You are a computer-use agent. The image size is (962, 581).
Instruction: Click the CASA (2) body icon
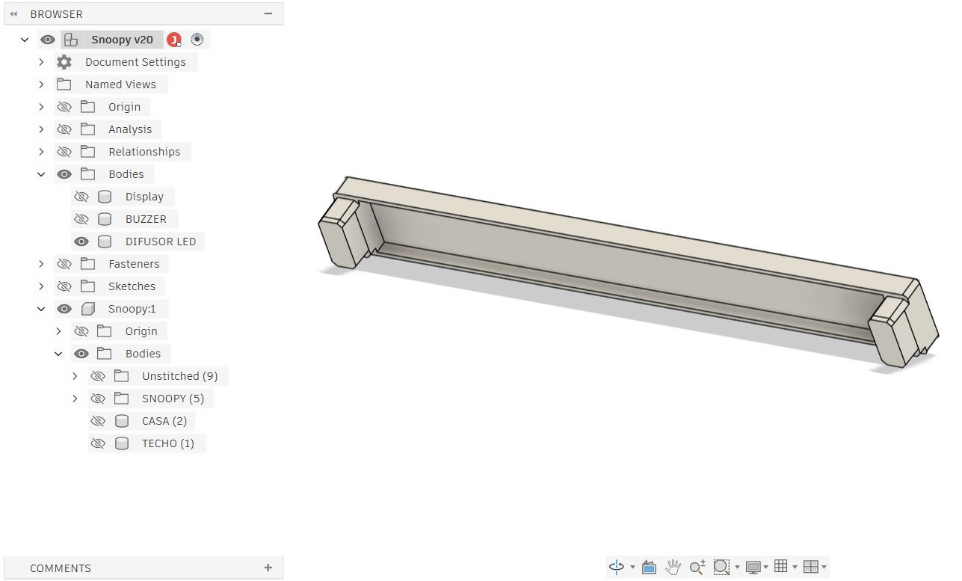tap(122, 421)
